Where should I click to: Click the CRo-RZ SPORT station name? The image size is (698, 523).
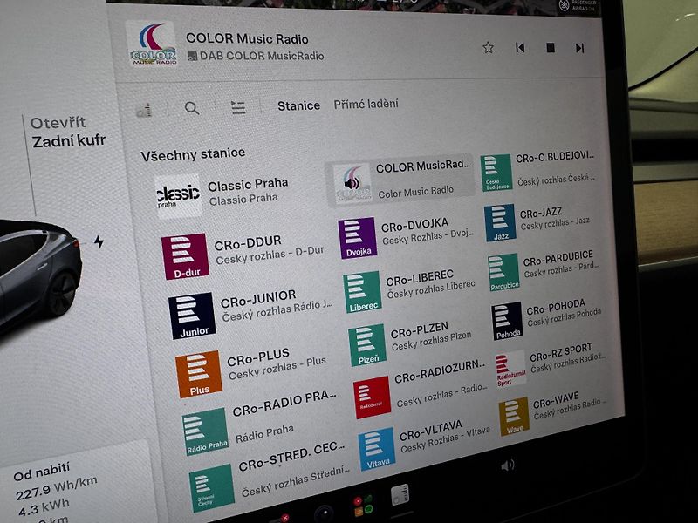click(561, 352)
